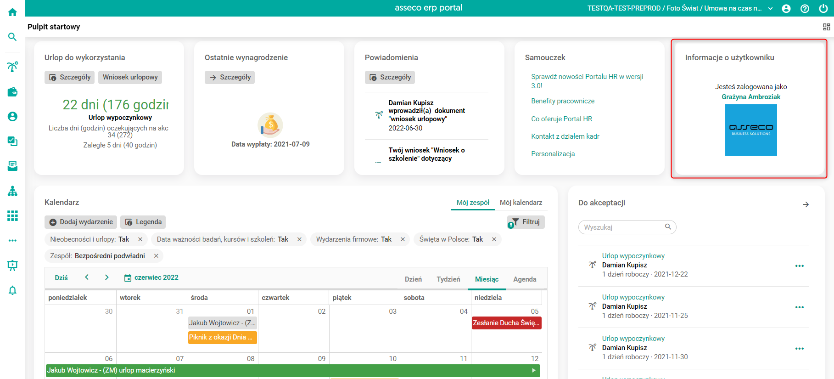The height and width of the screenshot is (379, 834).
Task: Open Co oferuje Portal HR link
Action: [x=561, y=119]
